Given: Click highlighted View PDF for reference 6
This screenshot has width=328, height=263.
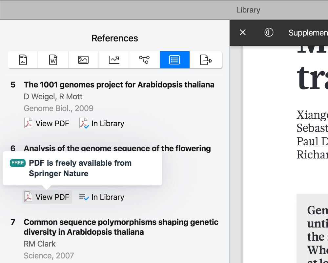Looking at the screenshot, I should pos(47,197).
